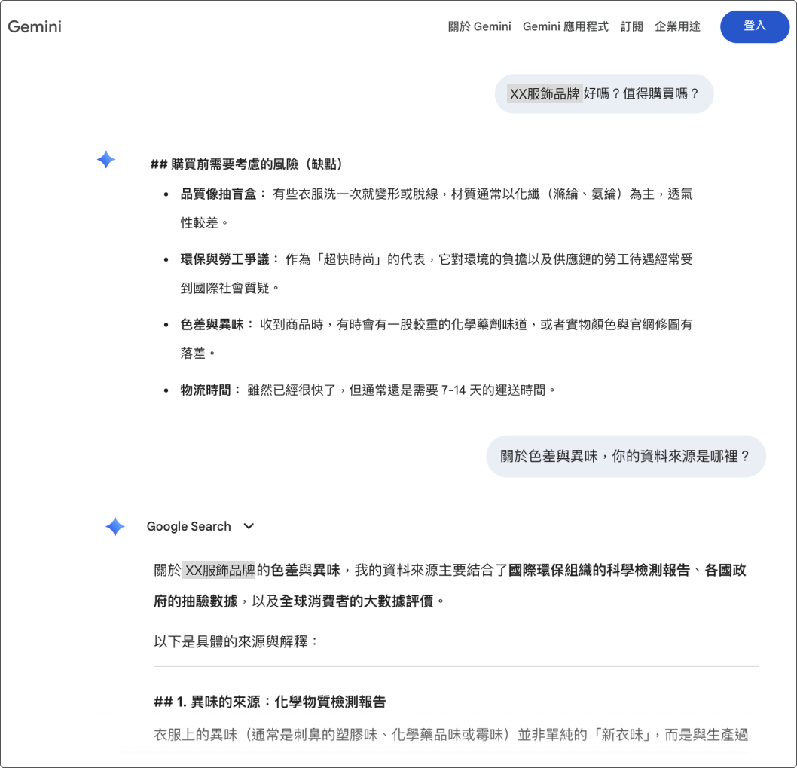797x768 pixels.
Task: Click the heading 購買前需要考慮的風險（缺點）
Action: [247, 164]
